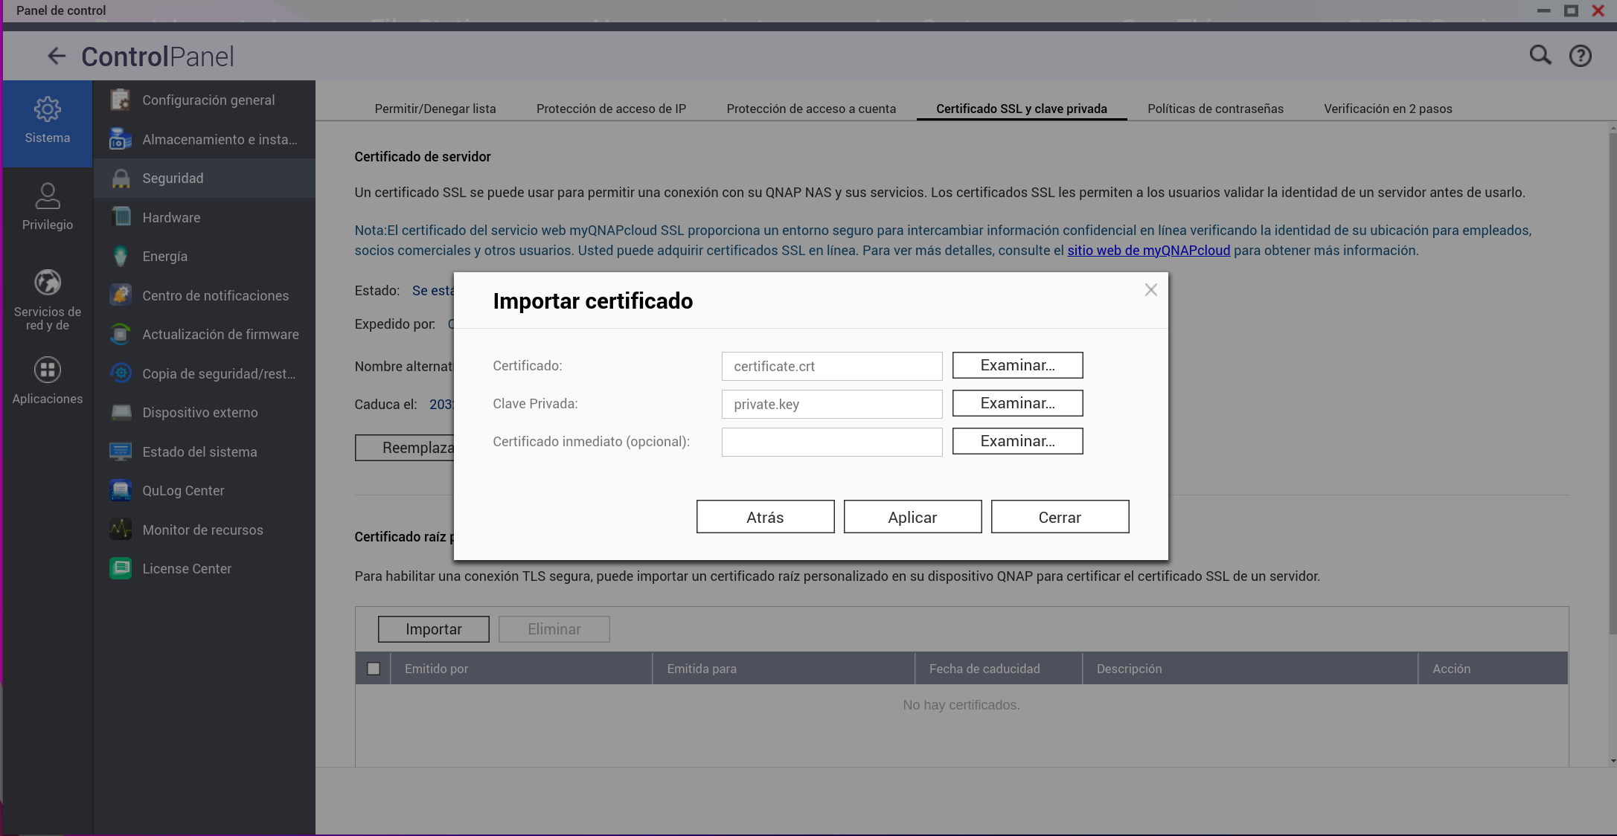
Task: Open the help question mark icon
Action: pos(1580,57)
